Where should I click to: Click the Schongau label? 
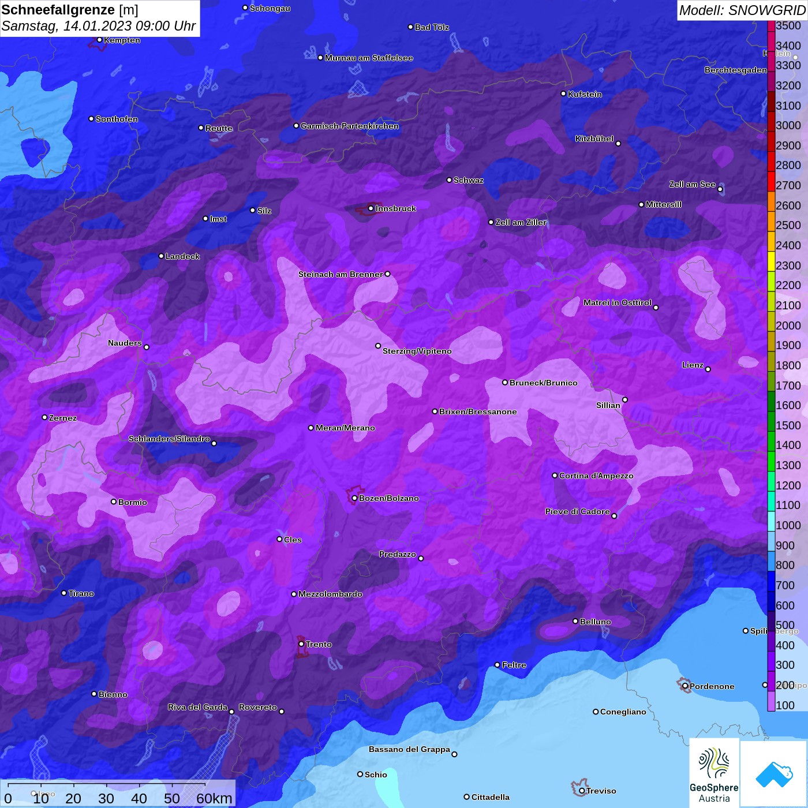[270, 8]
